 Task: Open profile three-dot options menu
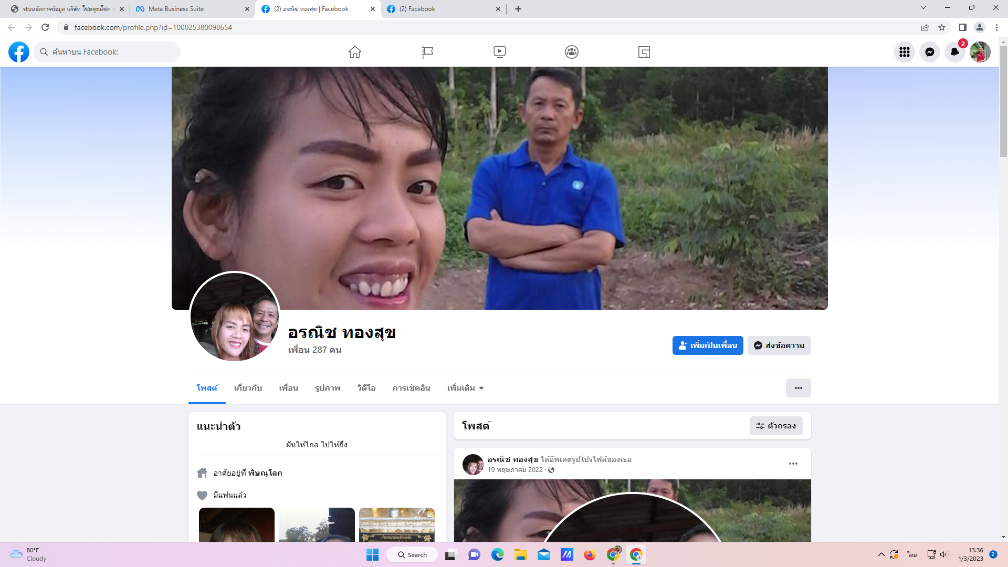(x=798, y=388)
